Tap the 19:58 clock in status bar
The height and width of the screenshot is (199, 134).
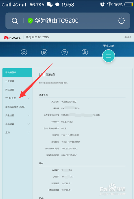[x=68, y=5]
